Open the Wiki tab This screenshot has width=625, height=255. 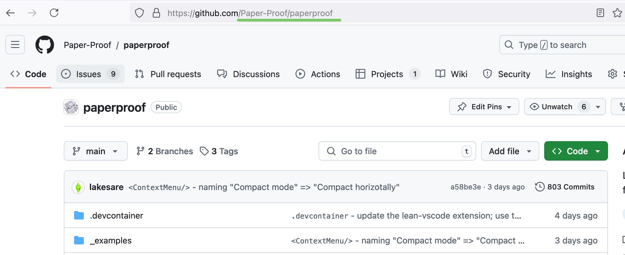(451, 74)
